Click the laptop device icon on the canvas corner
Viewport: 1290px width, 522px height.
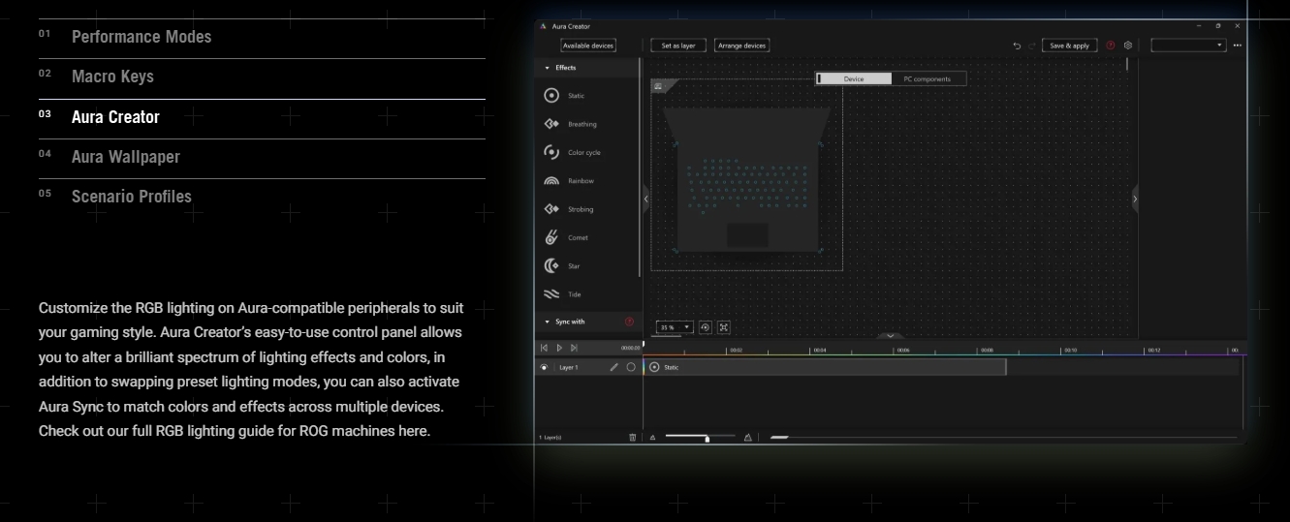pos(658,86)
